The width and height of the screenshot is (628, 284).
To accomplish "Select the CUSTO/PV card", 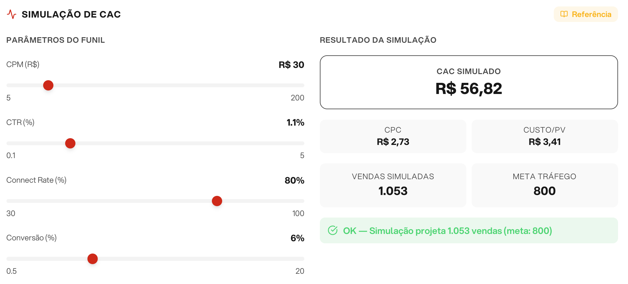I will pos(544,136).
